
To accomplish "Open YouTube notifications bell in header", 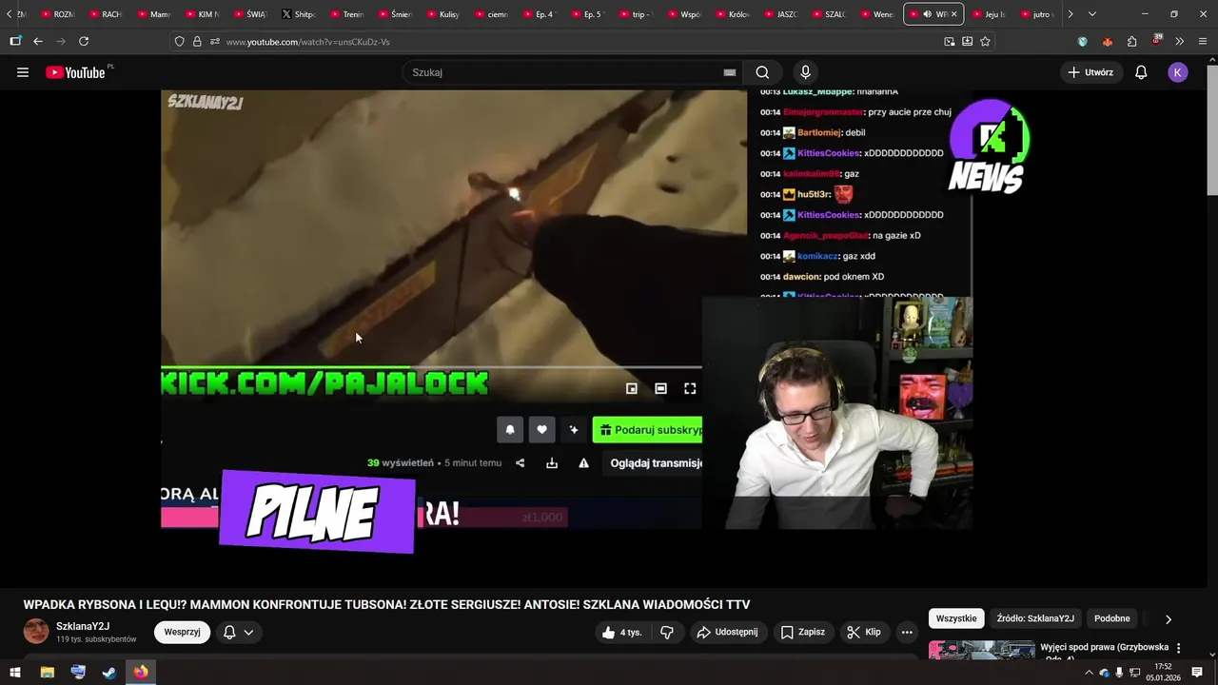I will [x=1141, y=72].
